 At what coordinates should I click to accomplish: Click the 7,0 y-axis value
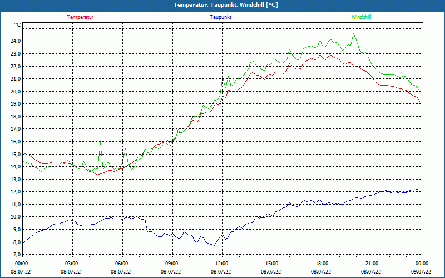coord(17,255)
